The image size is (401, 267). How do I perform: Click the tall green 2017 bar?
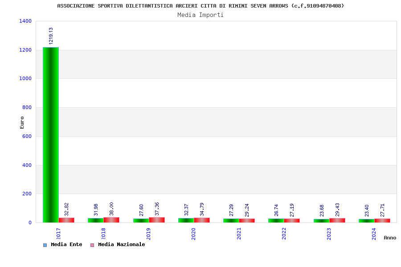tap(51, 135)
